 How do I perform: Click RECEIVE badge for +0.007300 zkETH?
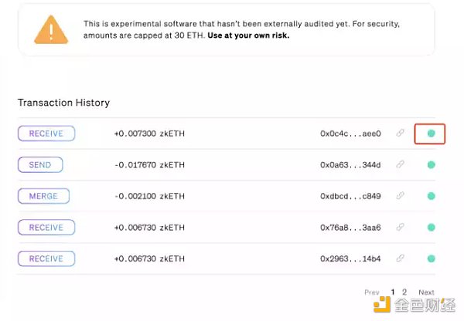click(x=46, y=133)
